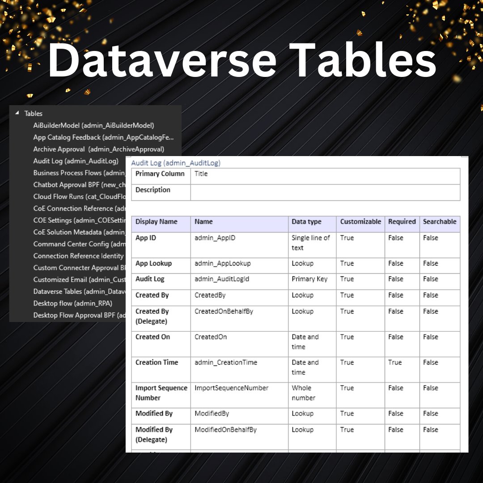
Task: Open Archive Approval (admin_ArchiveApproval) table
Action: 98,149
